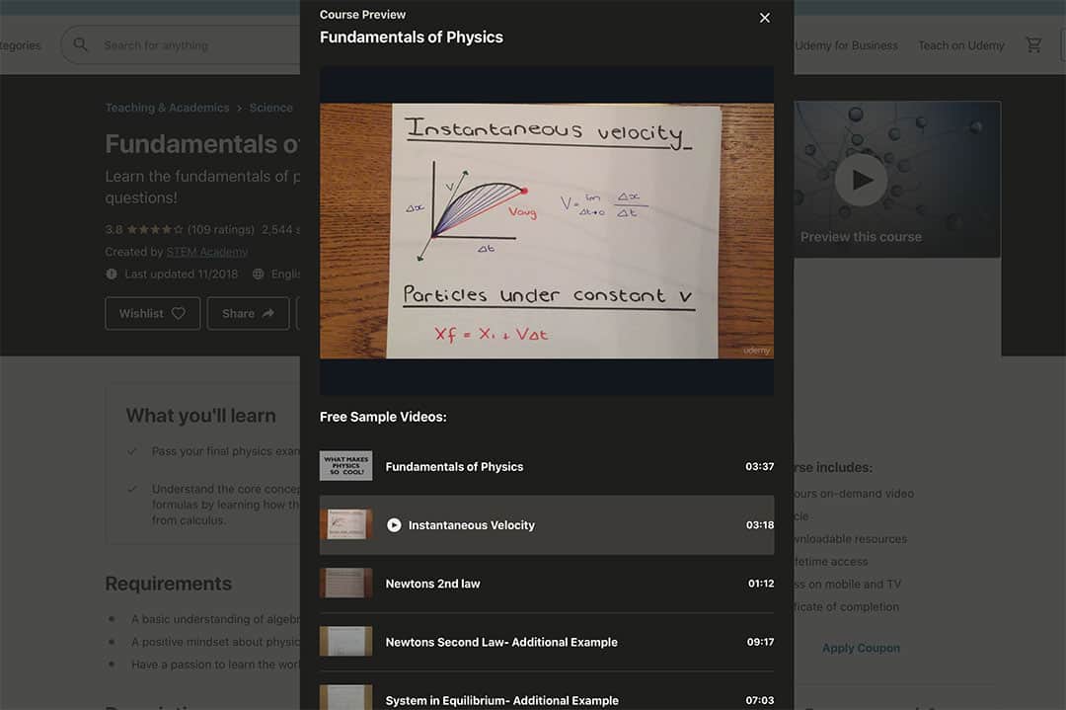Close the Course Preview modal
This screenshot has width=1066, height=710.
764,18
